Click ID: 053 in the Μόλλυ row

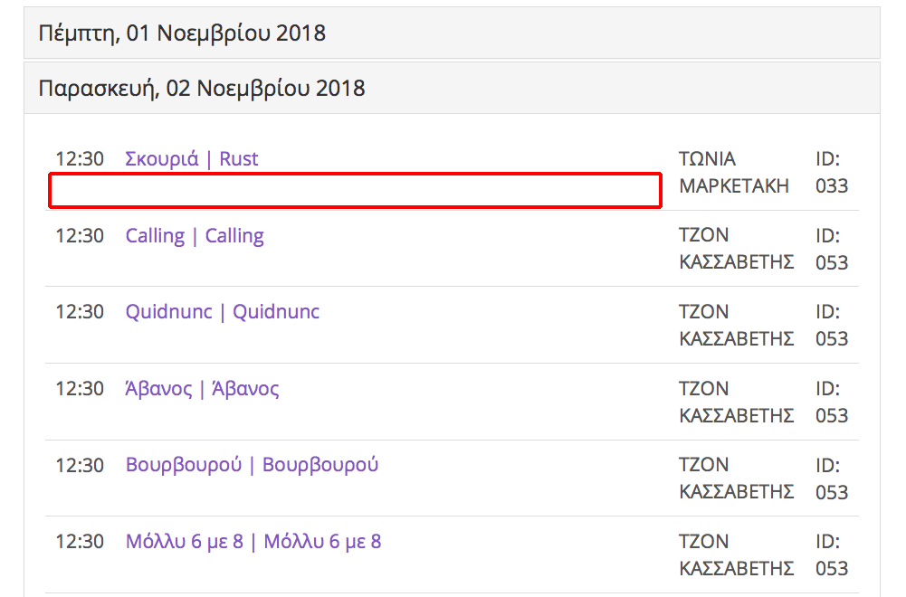[831, 554]
